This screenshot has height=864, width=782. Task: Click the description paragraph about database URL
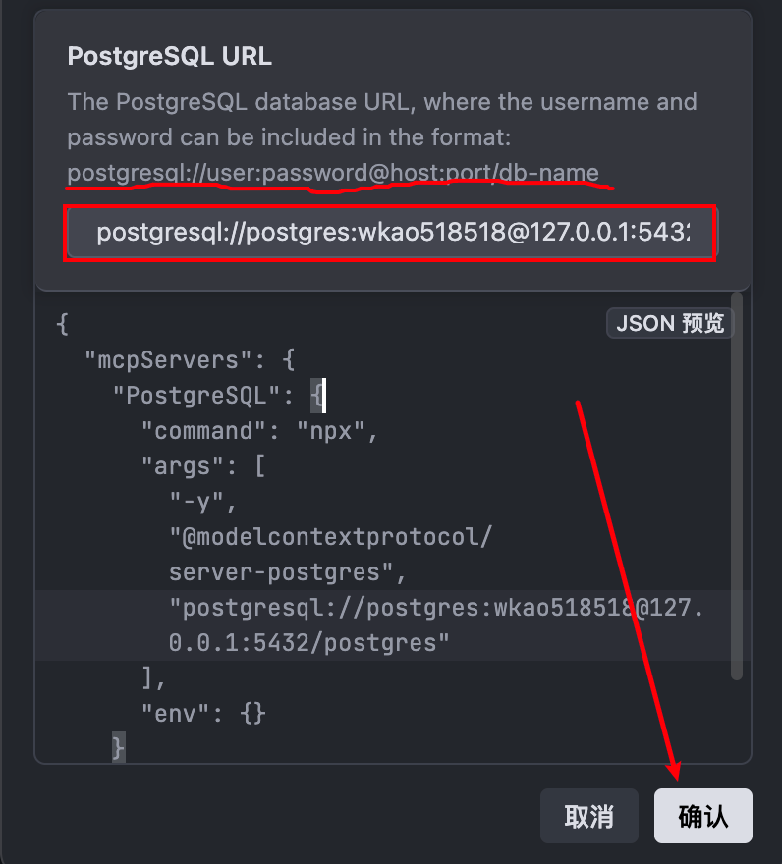382,119
